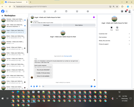Image resolution: width=134 pixels, height=107 pixels.
Task: Open the View buyer profile link
Action: pyautogui.click(x=68, y=56)
